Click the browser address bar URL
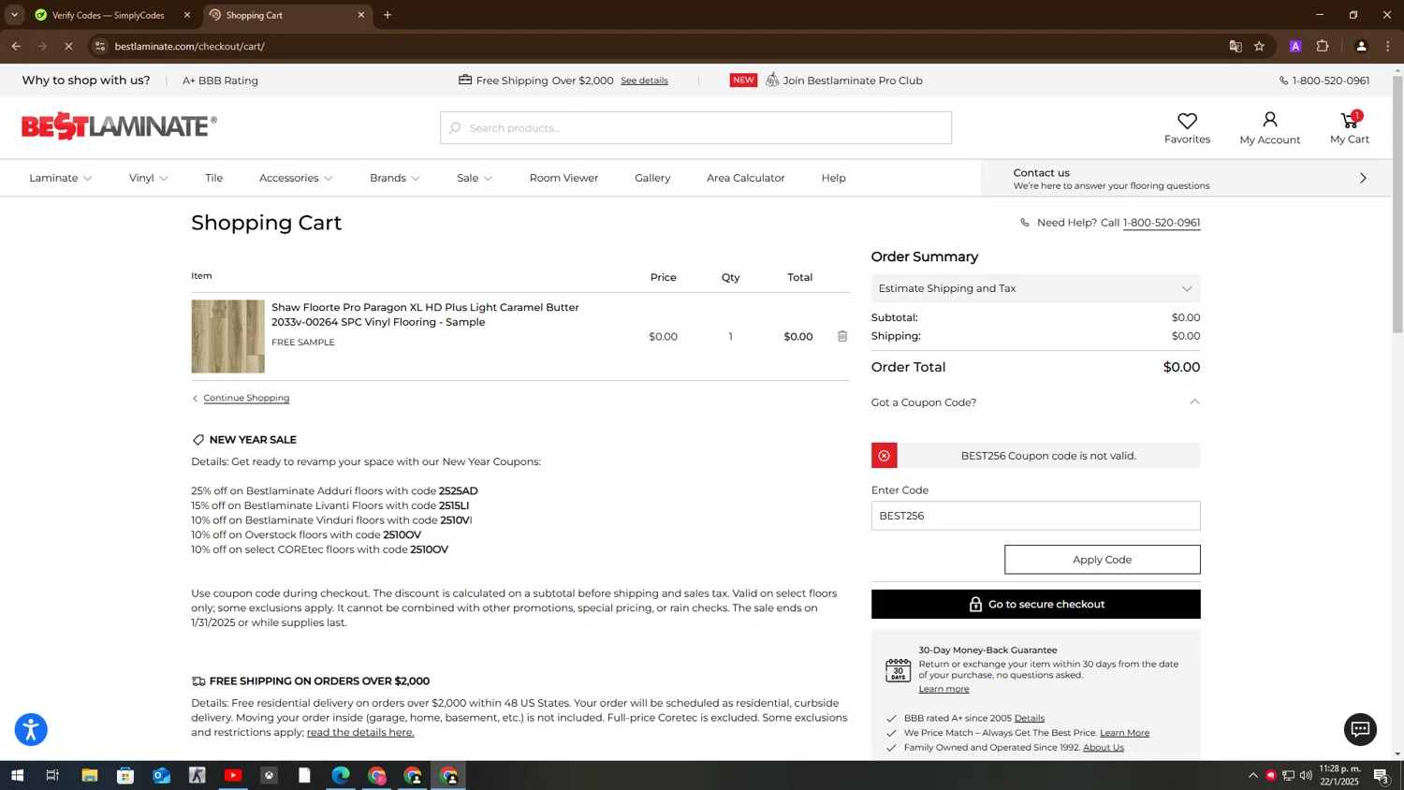The image size is (1404, 790). pyautogui.click(x=190, y=46)
